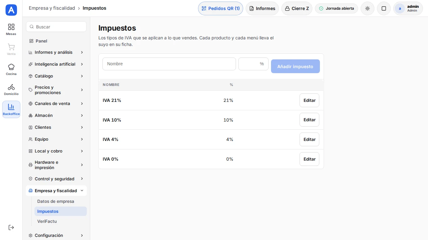Screen dimensions: 428x240
Task: Open Domicilio delivery bike icon
Action: 11,89
